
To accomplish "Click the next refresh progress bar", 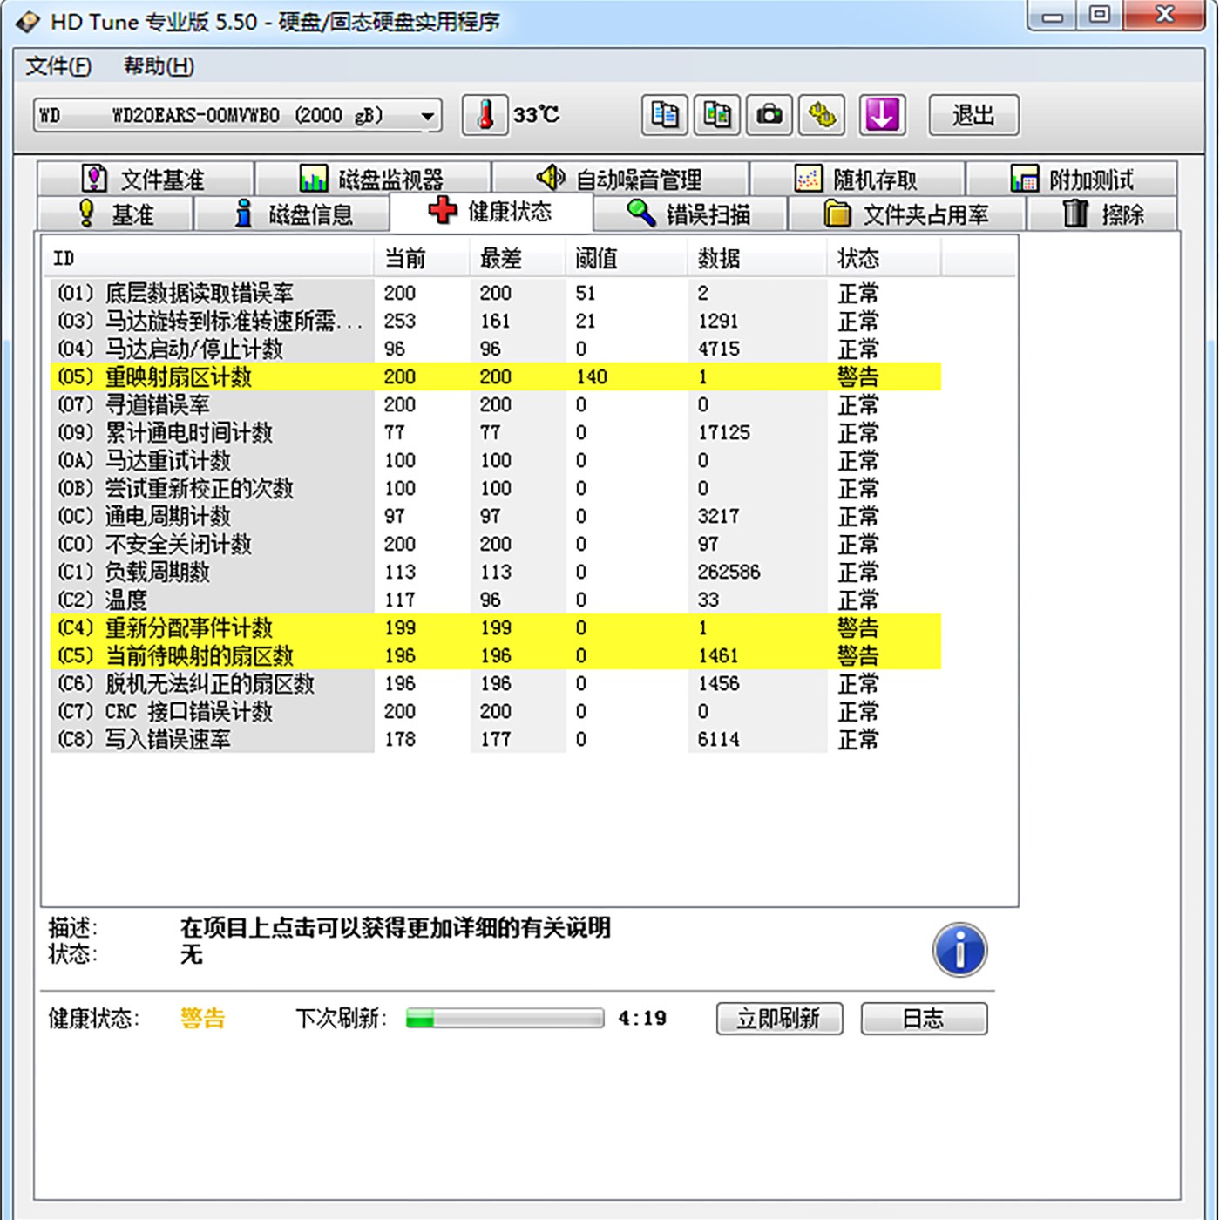I will click(505, 1019).
